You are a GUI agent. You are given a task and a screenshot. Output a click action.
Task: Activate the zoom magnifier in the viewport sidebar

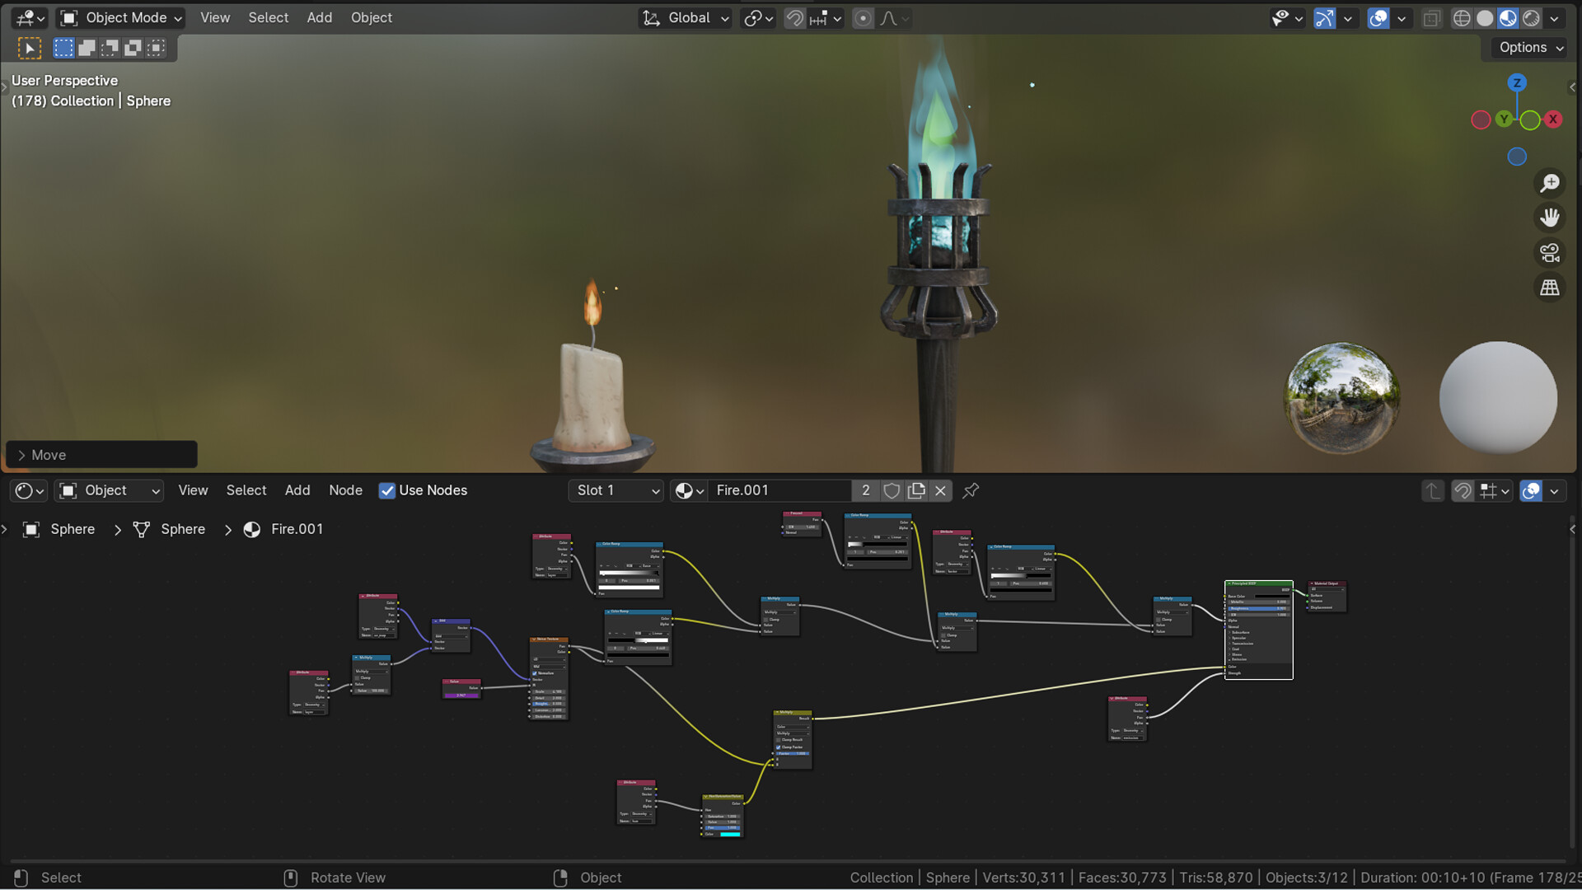(1550, 183)
